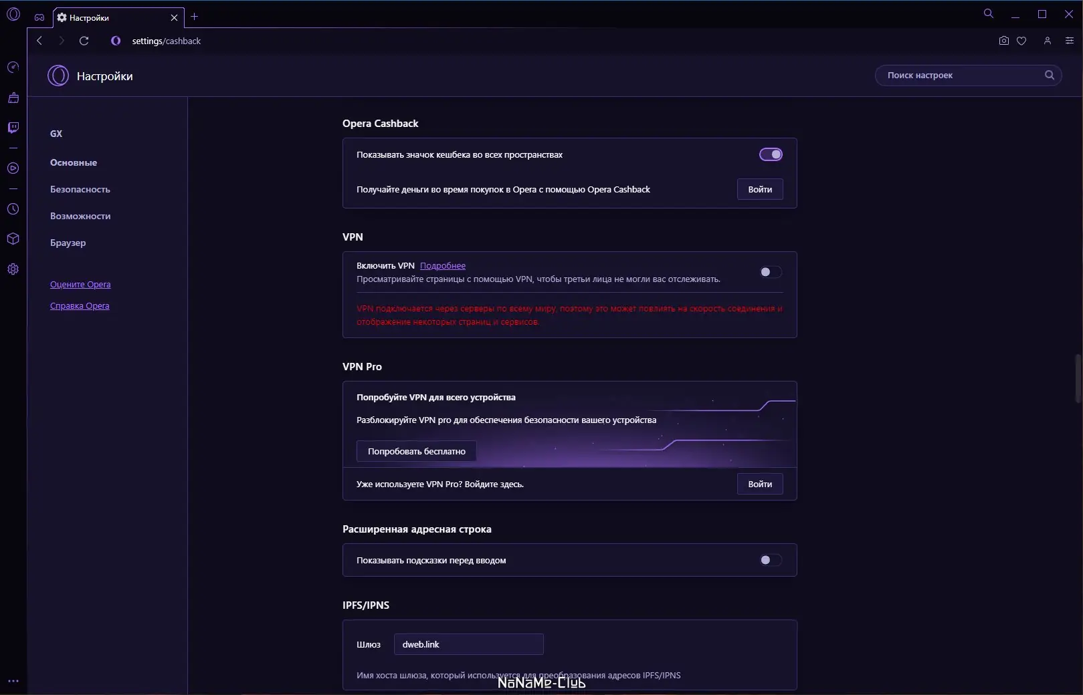The image size is (1083, 695).
Task: Click Попробовать бесплатно VPN Pro button
Action: click(x=416, y=451)
